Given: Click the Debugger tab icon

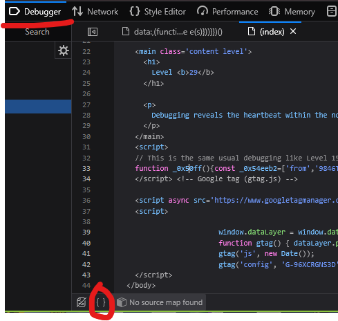Looking at the screenshot, I should click(x=15, y=11).
